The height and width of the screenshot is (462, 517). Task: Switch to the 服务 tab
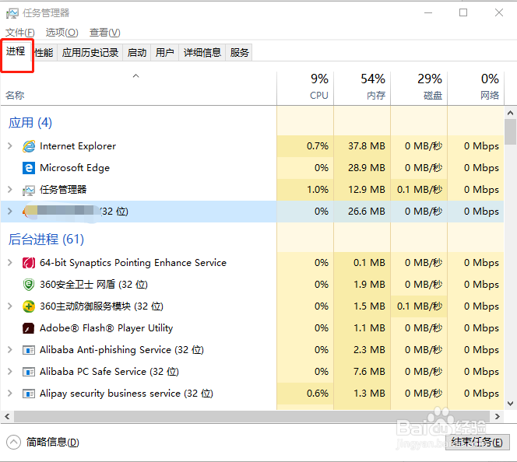pyautogui.click(x=239, y=52)
